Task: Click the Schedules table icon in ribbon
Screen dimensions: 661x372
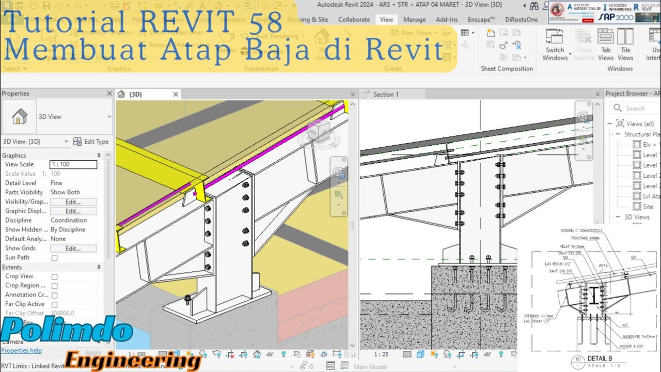Action: pos(464,33)
